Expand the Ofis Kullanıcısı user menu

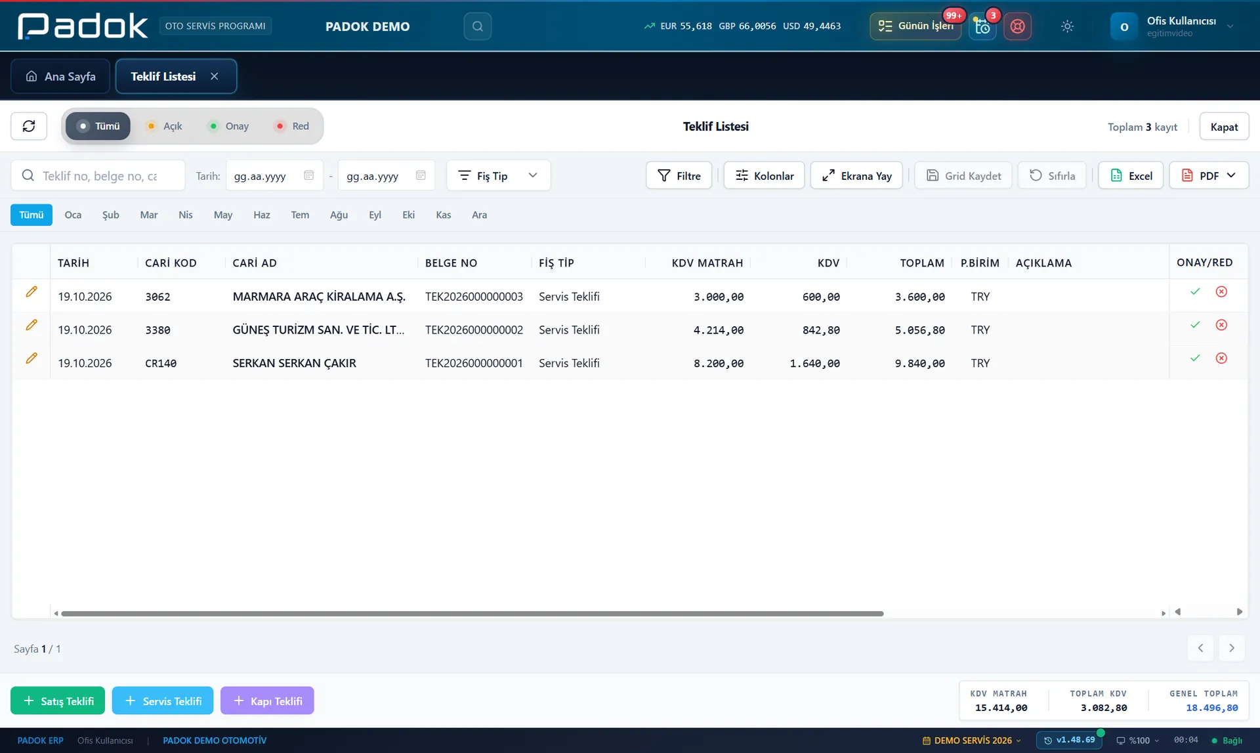(1173, 26)
